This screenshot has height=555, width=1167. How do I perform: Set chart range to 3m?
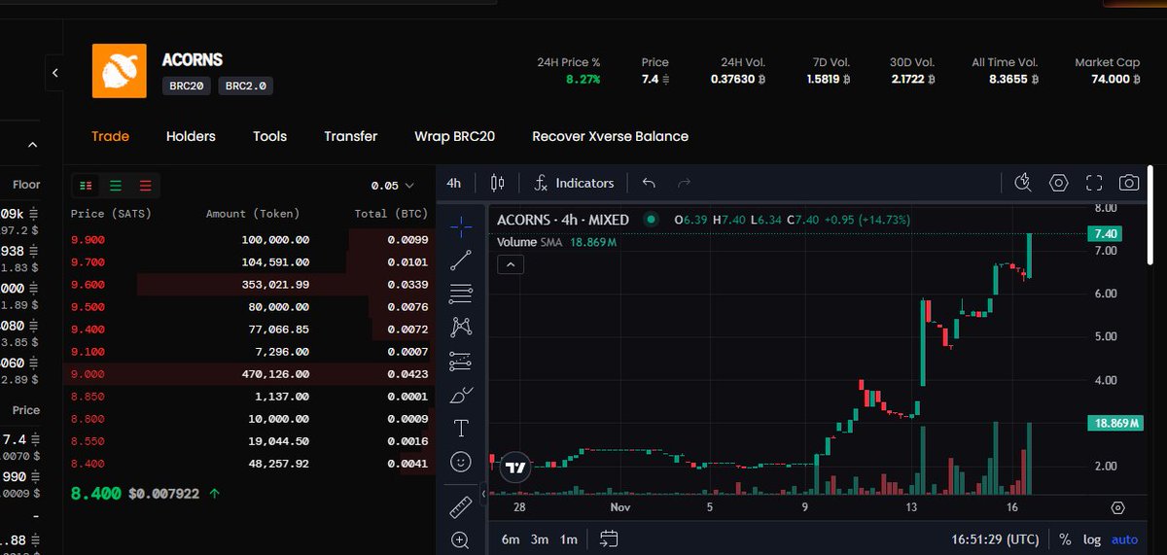[540, 539]
